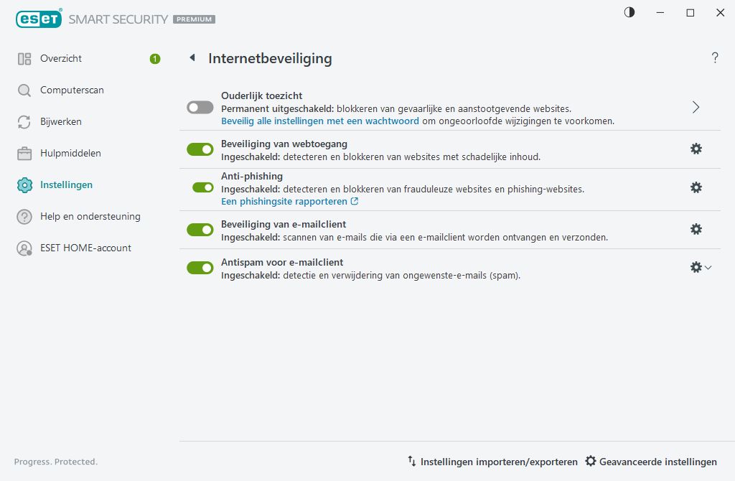Open the Hulpmiddelen section

pyautogui.click(x=69, y=153)
